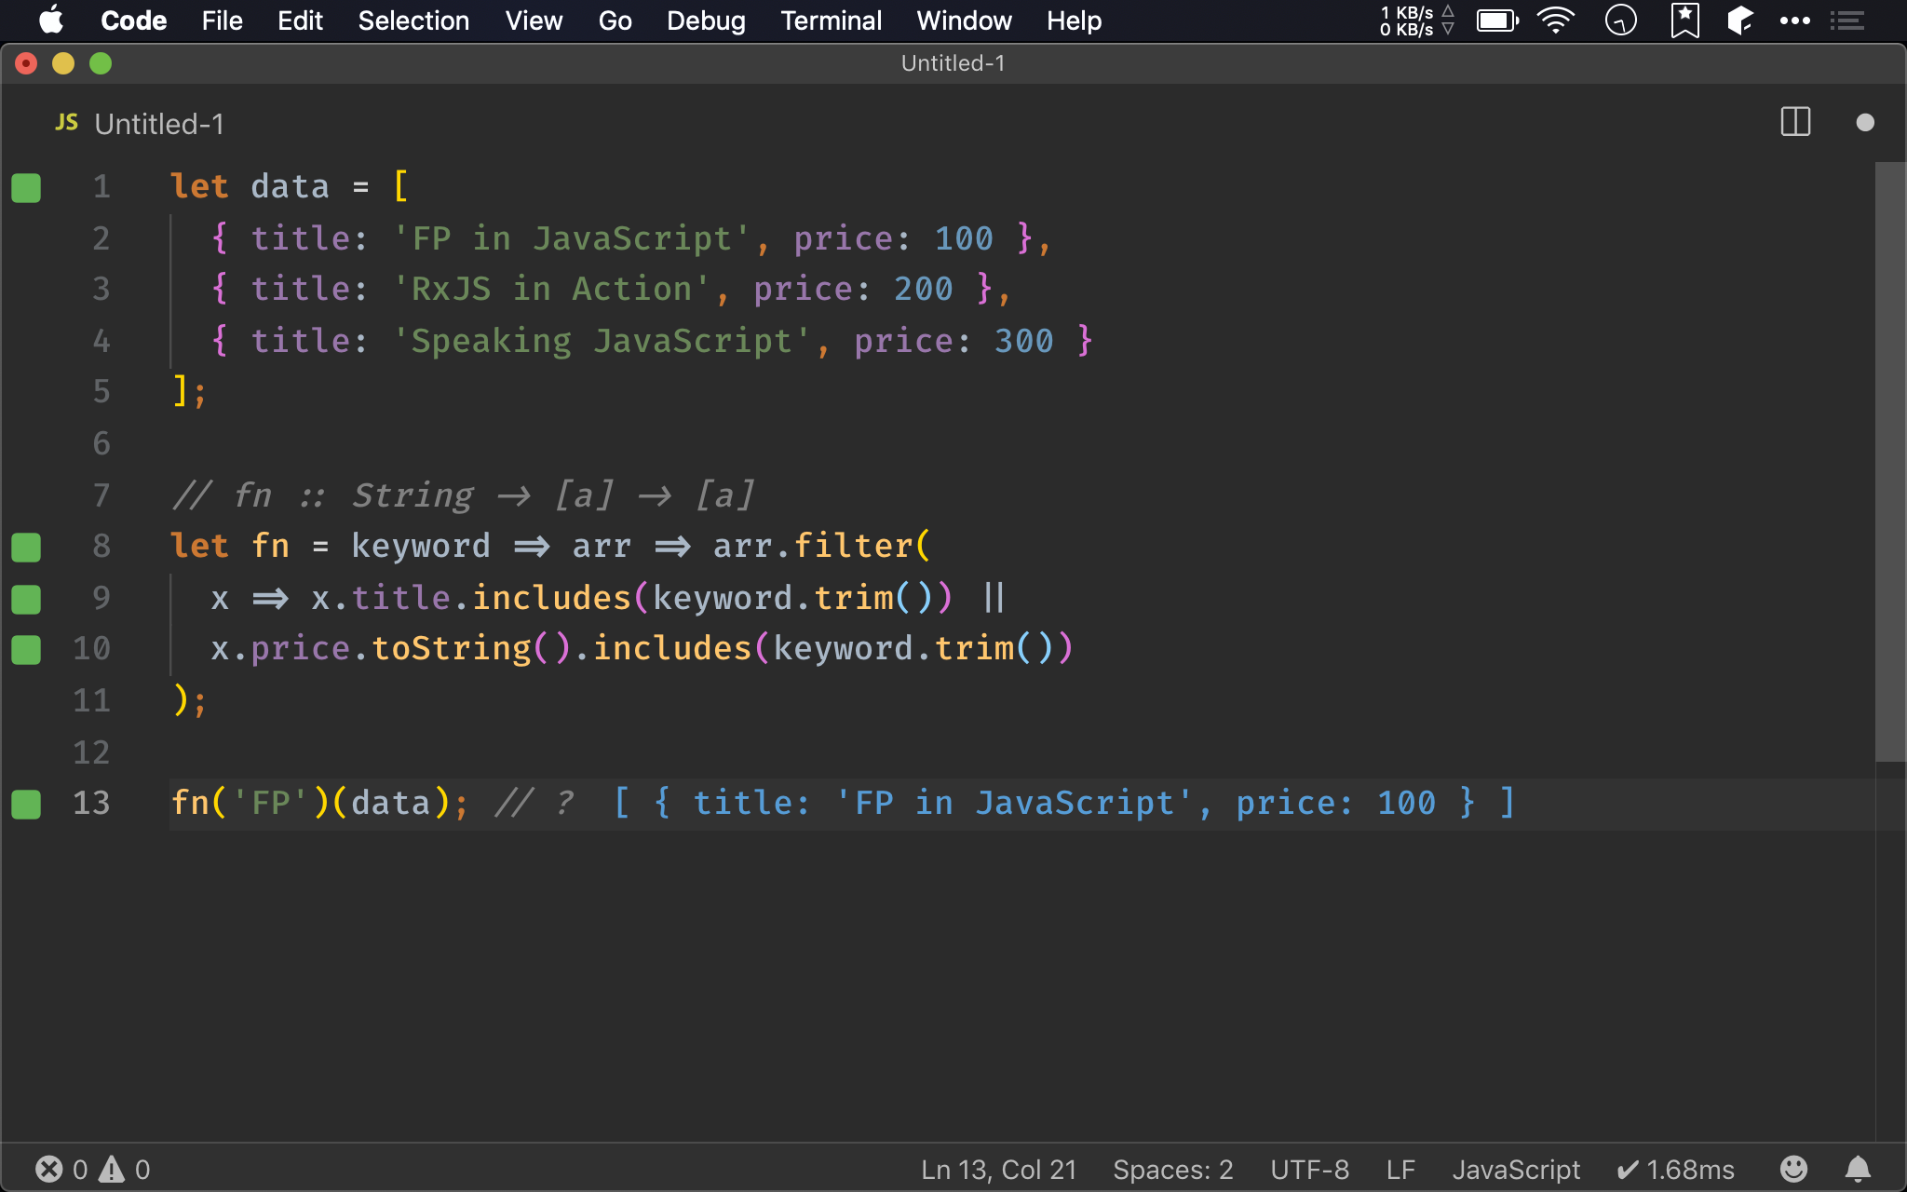Click the battery status icon
The width and height of the screenshot is (1907, 1192).
click(x=1497, y=20)
